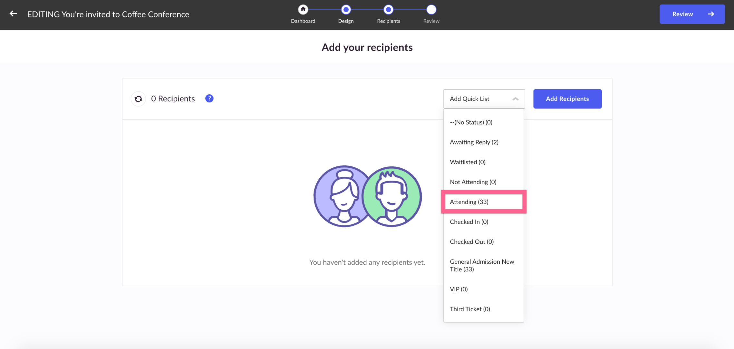Jump to the Review step circle
This screenshot has height=349, width=734.
pyautogui.click(x=431, y=10)
